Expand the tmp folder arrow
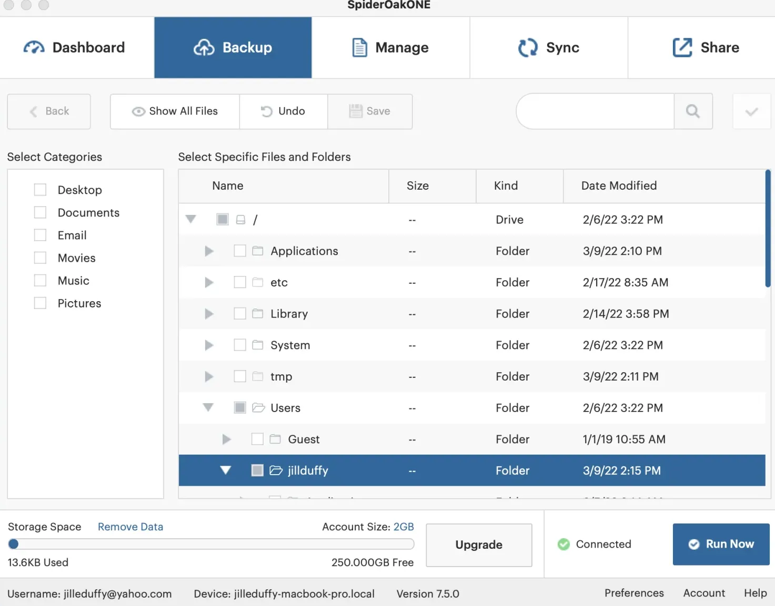 (x=209, y=376)
